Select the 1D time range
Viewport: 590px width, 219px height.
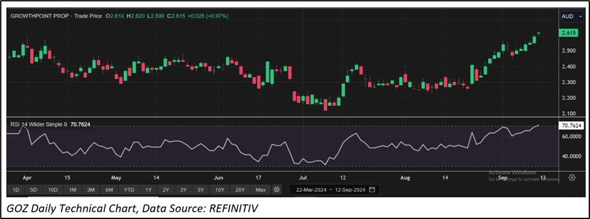[x=16, y=190]
